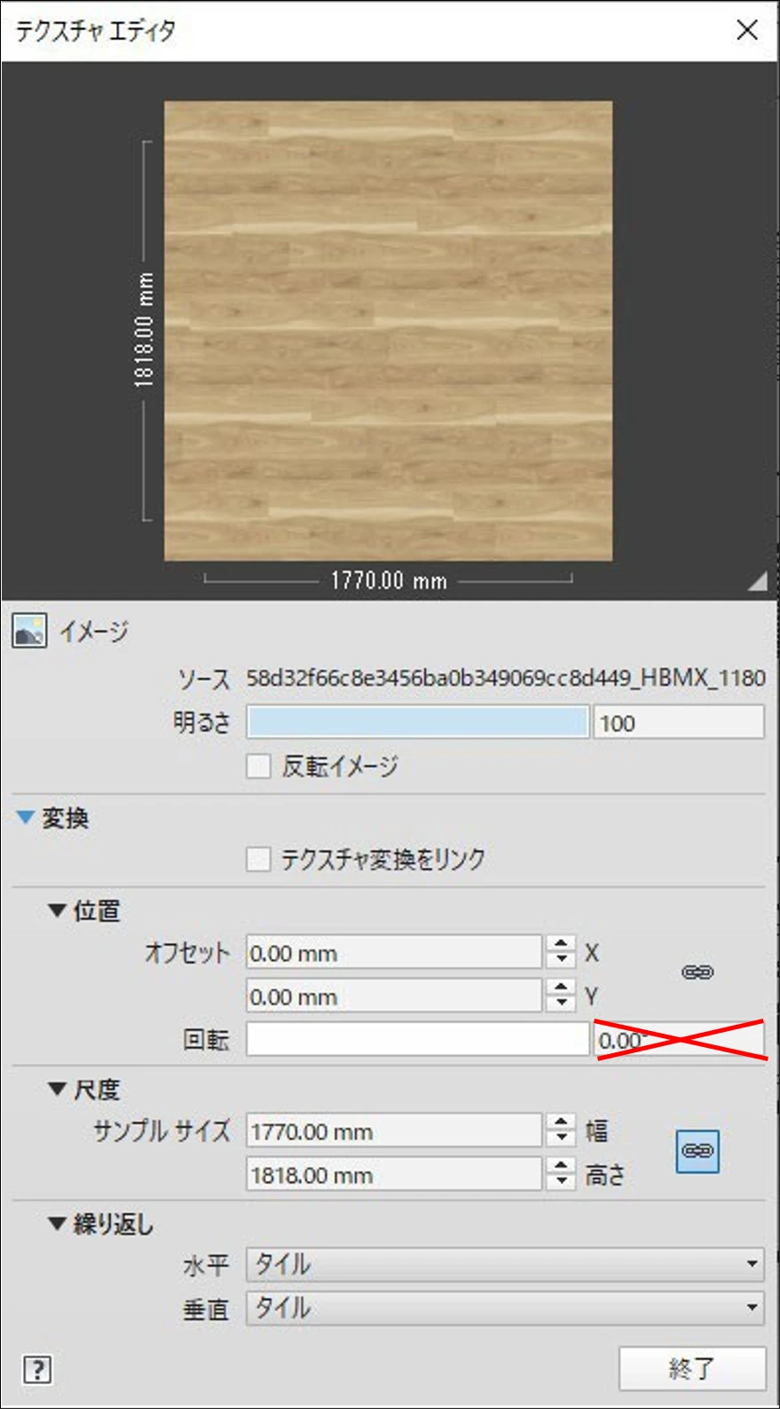Screen dimensions: 780x1409
Task: Click the source file name link
Action: tap(506, 678)
